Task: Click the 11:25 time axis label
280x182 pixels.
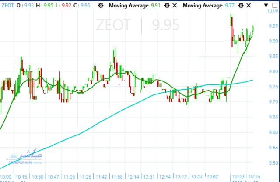Action: (85, 177)
